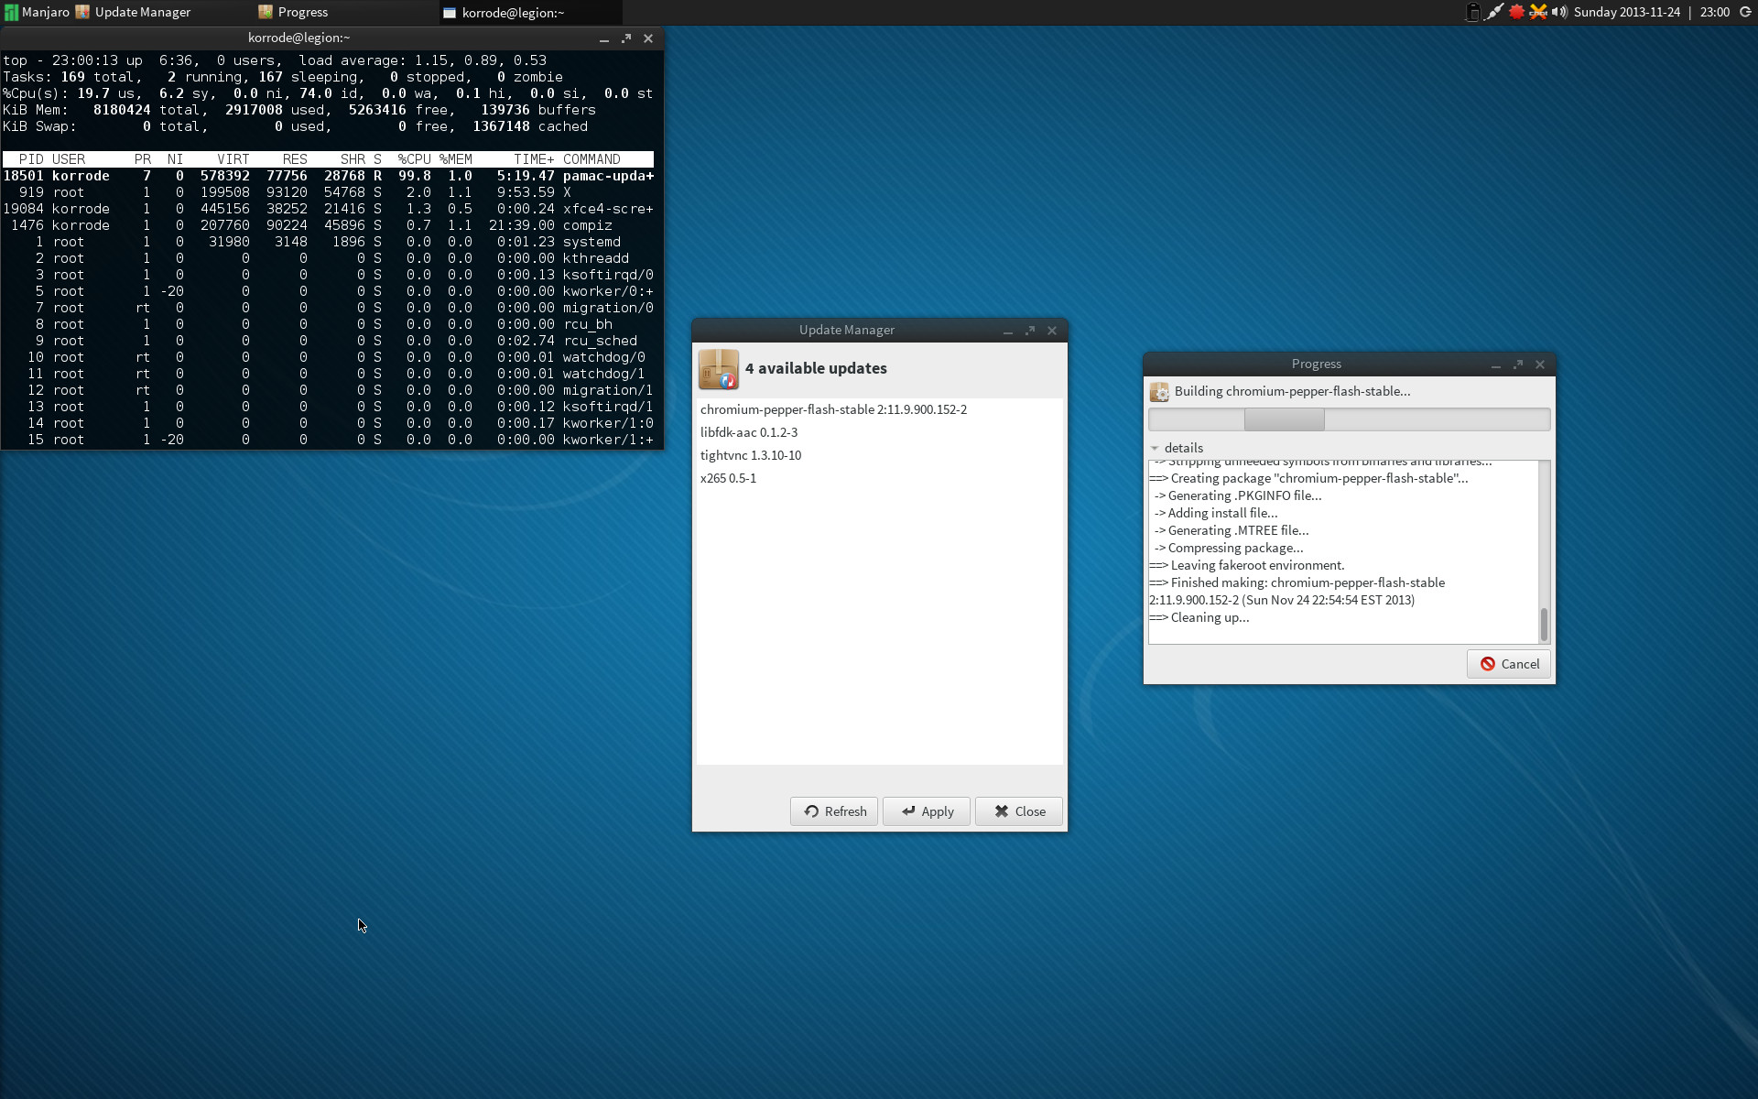
Task: Click the red update notifier tray icon
Action: pyautogui.click(x=1516, y=12)
